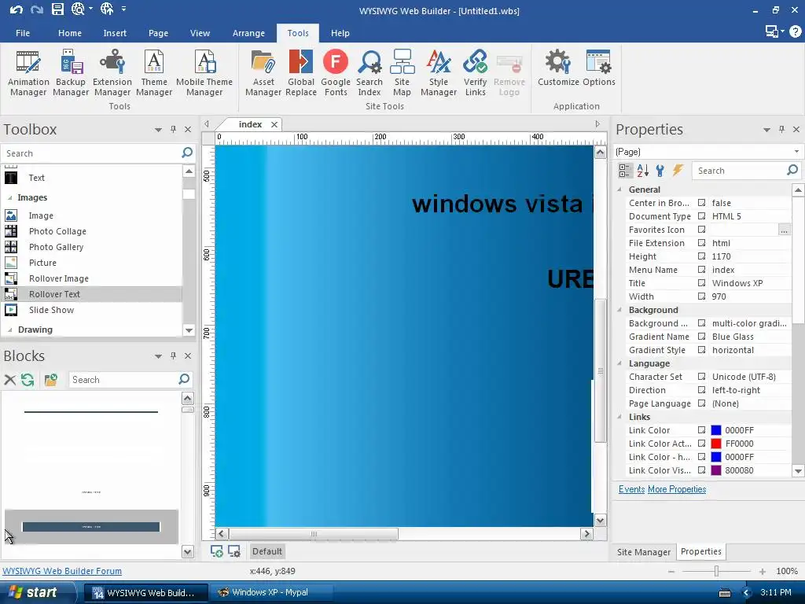
Task: Switch to the Arrange ribbon tab
Action: tap(248, 33)
